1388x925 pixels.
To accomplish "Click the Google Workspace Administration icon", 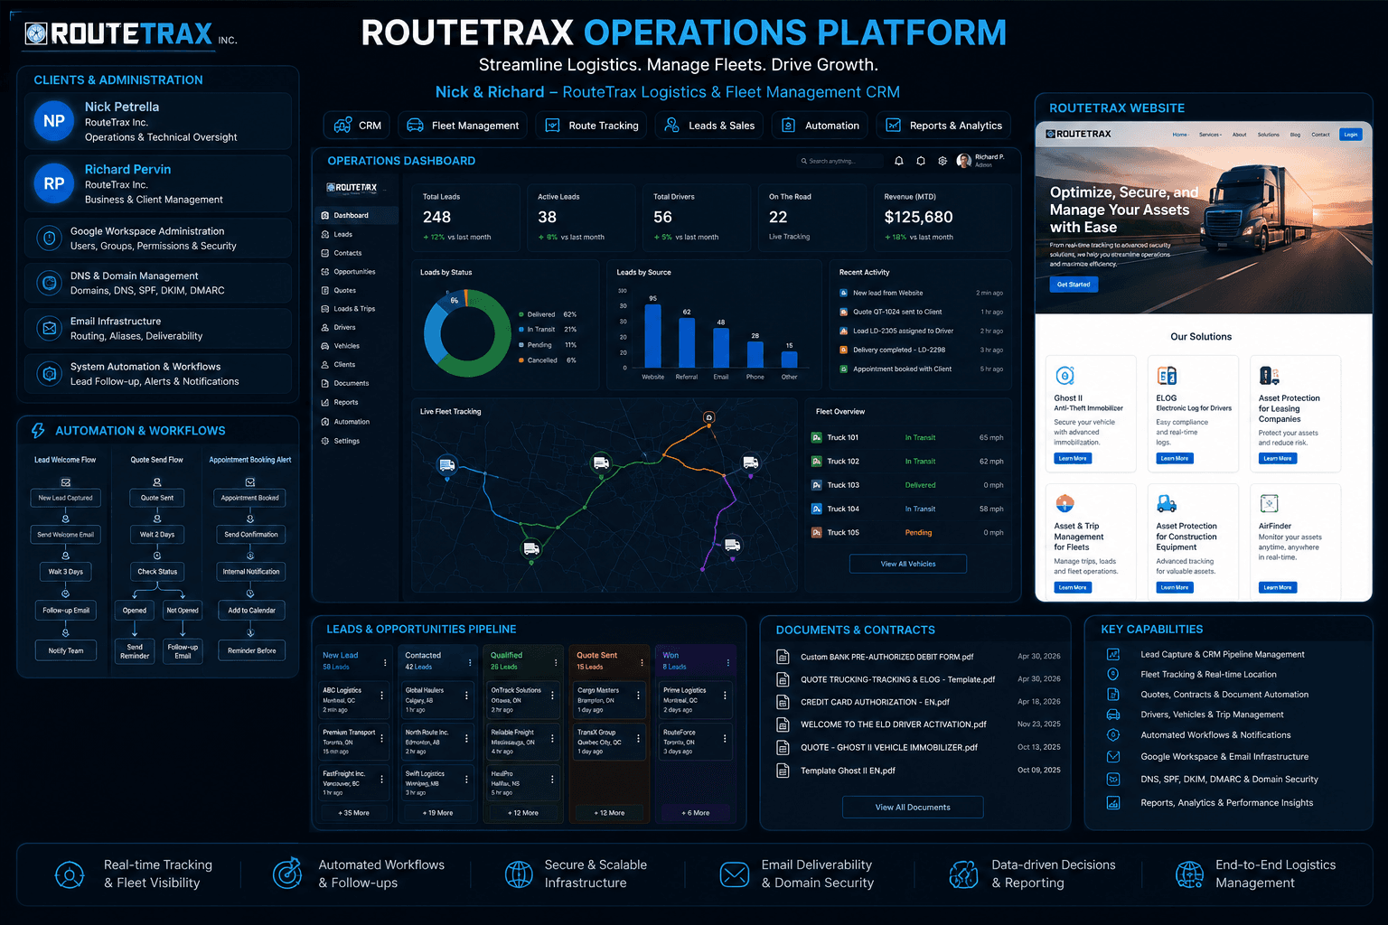I will [x=50, y=238].
